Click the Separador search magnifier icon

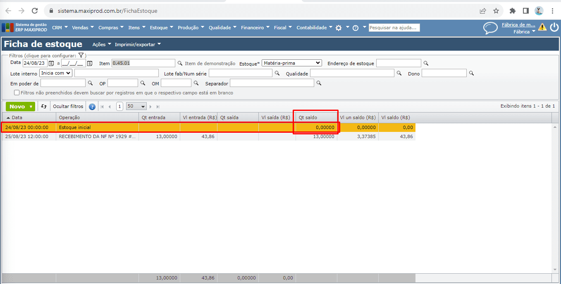coord(319,83)
